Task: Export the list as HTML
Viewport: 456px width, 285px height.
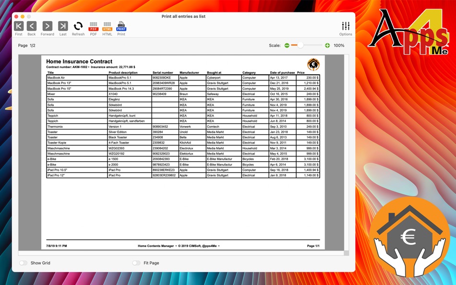Action: (107, 26)
